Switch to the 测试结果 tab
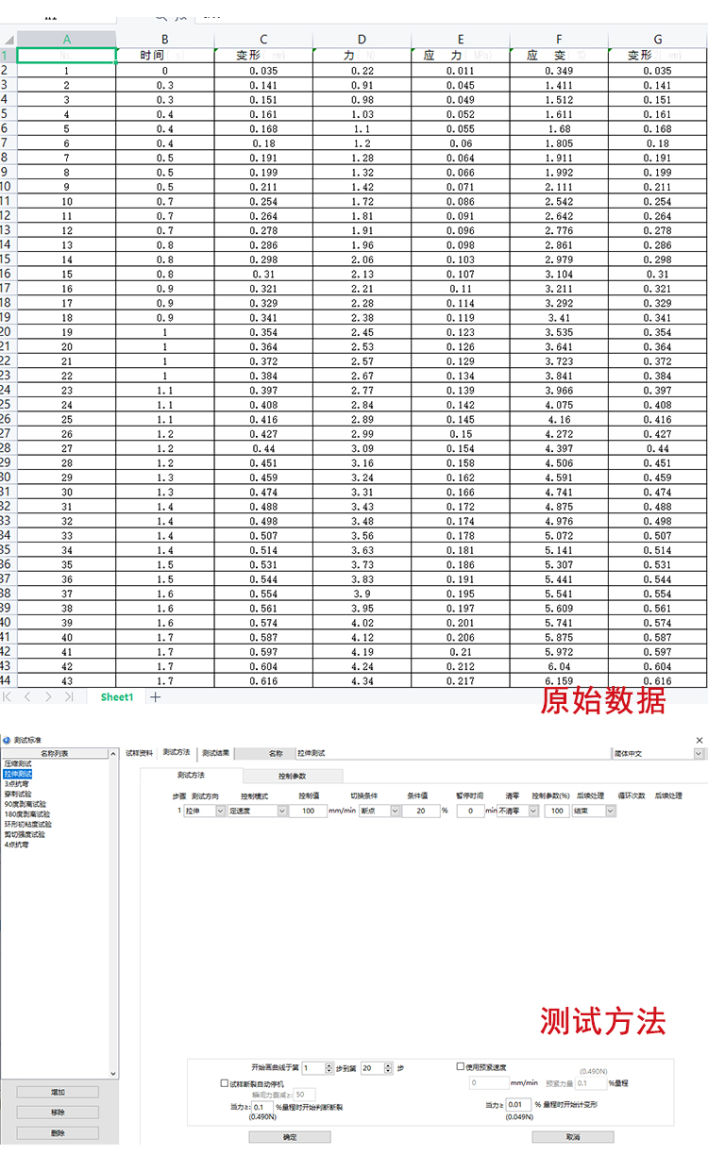This screenshot has height=1155, width=708. coord(215,753)
